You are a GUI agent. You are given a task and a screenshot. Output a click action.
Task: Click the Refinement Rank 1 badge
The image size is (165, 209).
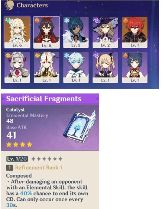click(10, 168)
